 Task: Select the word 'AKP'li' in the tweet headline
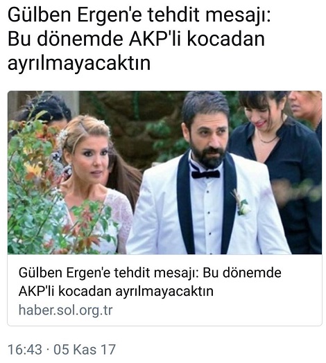tap(156, 39)
